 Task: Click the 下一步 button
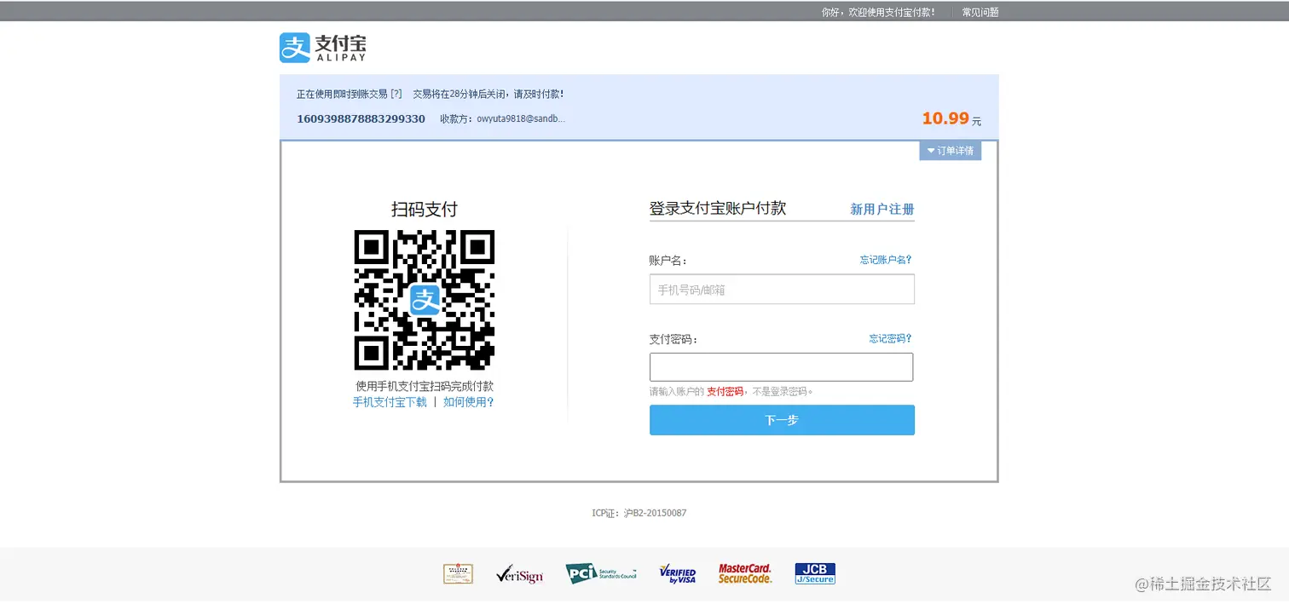(782, 420)
